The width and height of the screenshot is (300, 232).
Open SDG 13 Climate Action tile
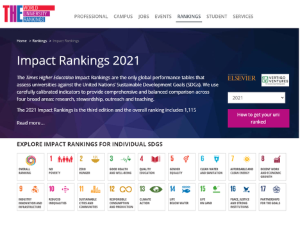(x=151, y=197)
